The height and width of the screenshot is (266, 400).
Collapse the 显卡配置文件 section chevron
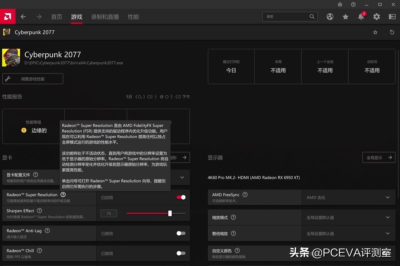pyautogui.click(x=182, y=178)
